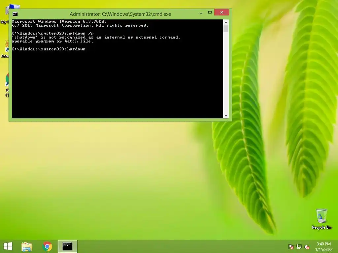
Task: Click the current prompt line with 'shutdown'
Action: point(49,49)
